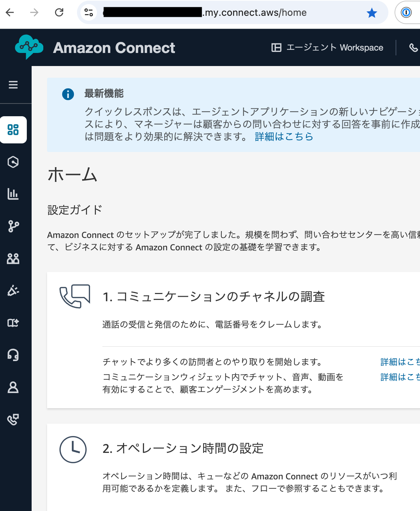420x511 pixels.
Task: Open the 1Password extension icon
Action: click(406, 13)
